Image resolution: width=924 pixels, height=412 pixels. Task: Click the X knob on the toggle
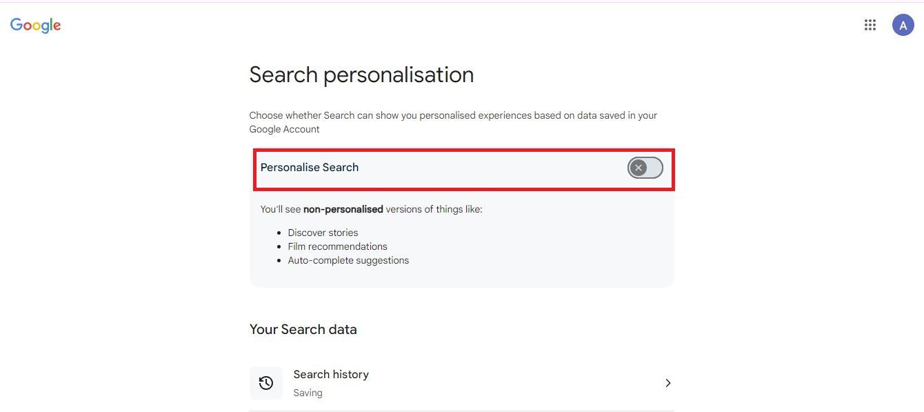coord(639,168)
